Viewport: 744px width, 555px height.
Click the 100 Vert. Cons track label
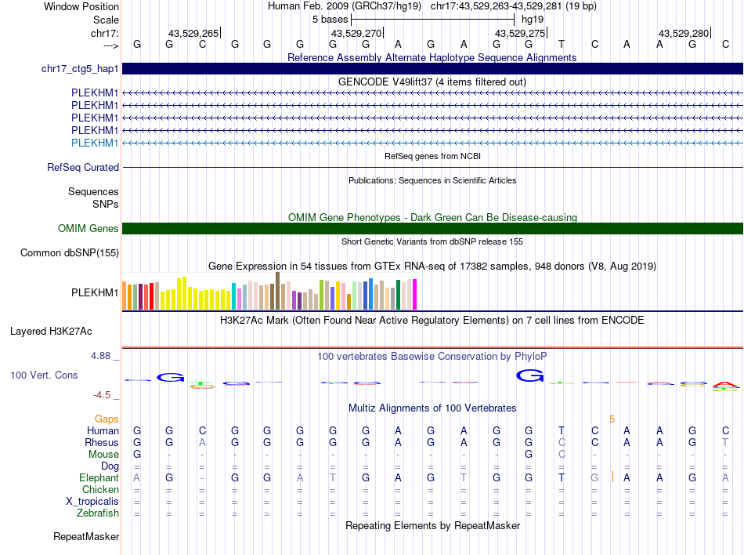click(44, 375)
